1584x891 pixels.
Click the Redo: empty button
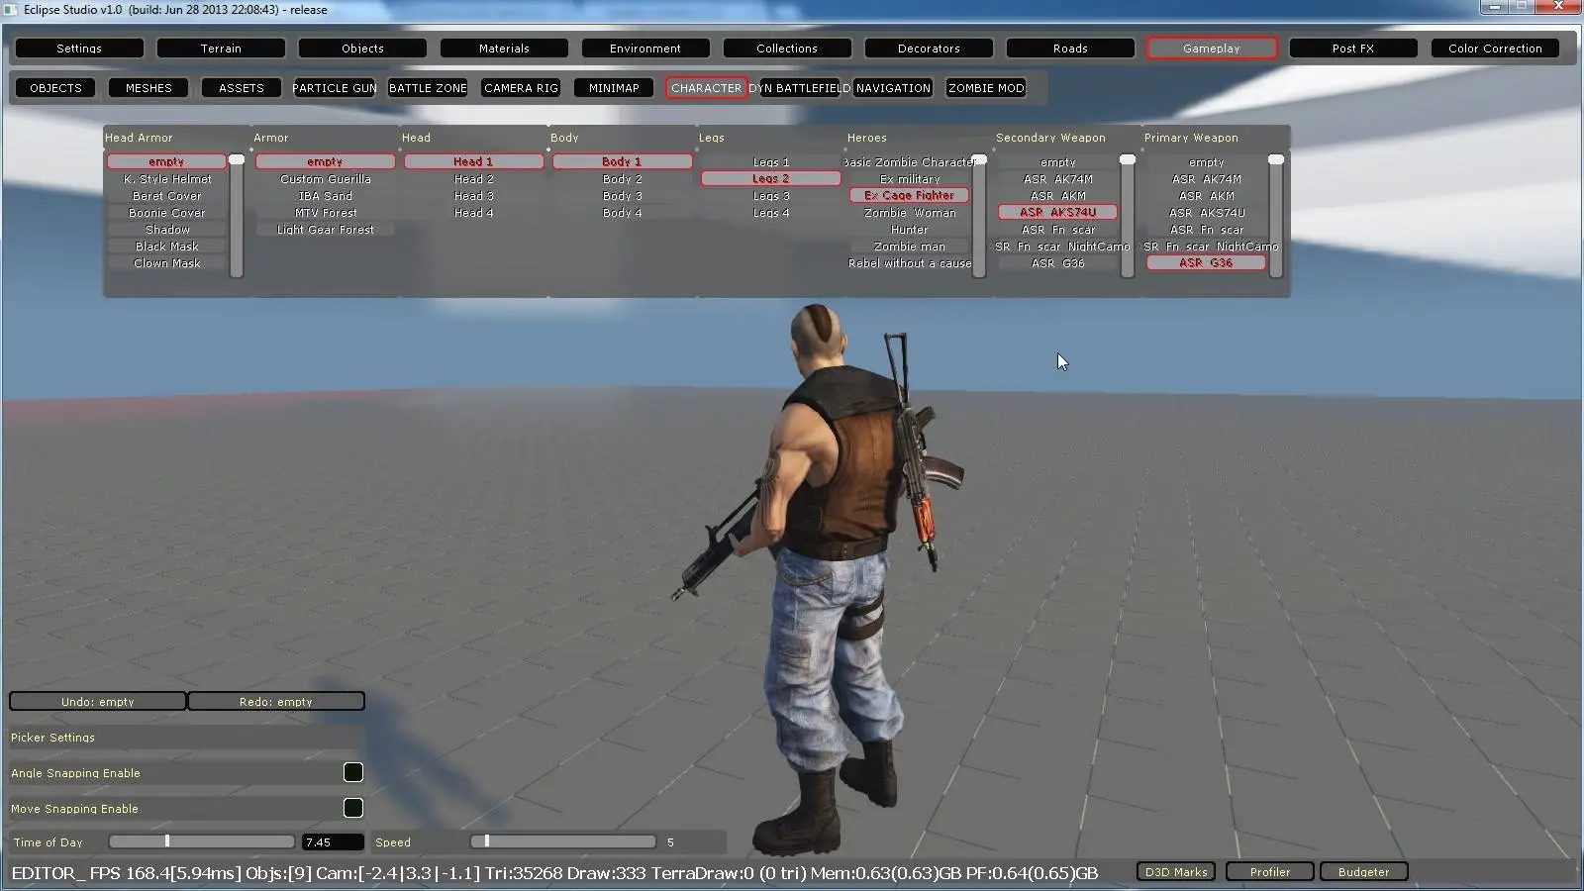point(275,702)
